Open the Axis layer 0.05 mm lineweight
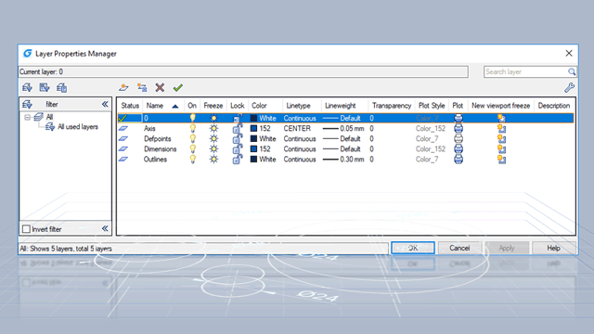This screenshot has width=594, height=334. [343, 128]
